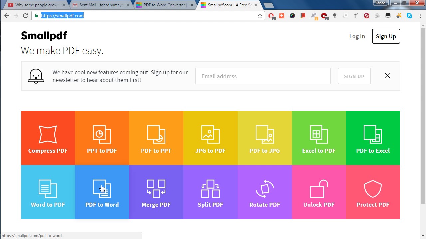
Task: Open the PDF to Excel converter
Action: [x=373, y=138]
